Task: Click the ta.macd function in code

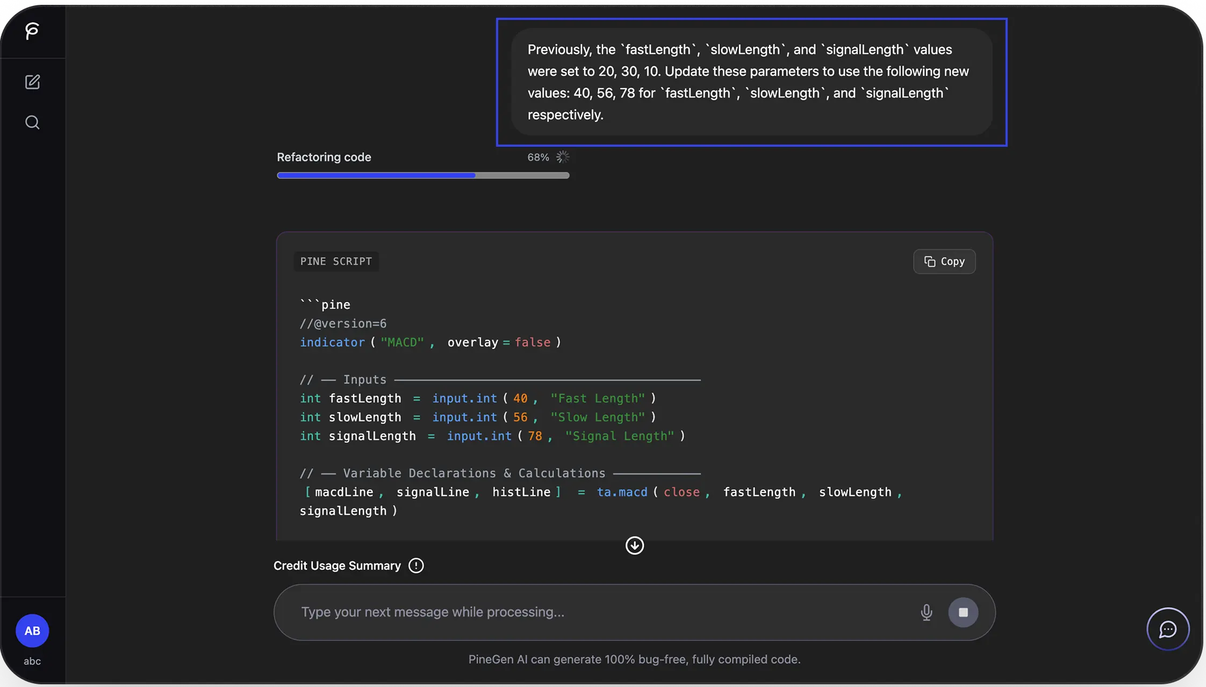Action: [622, 492]
